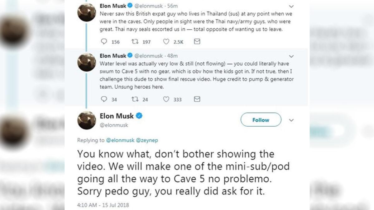Image resolution: width=374 pixels, height=210 pixels.
Task: Open the reply icon showing 34
Action: tap(103, 99)
